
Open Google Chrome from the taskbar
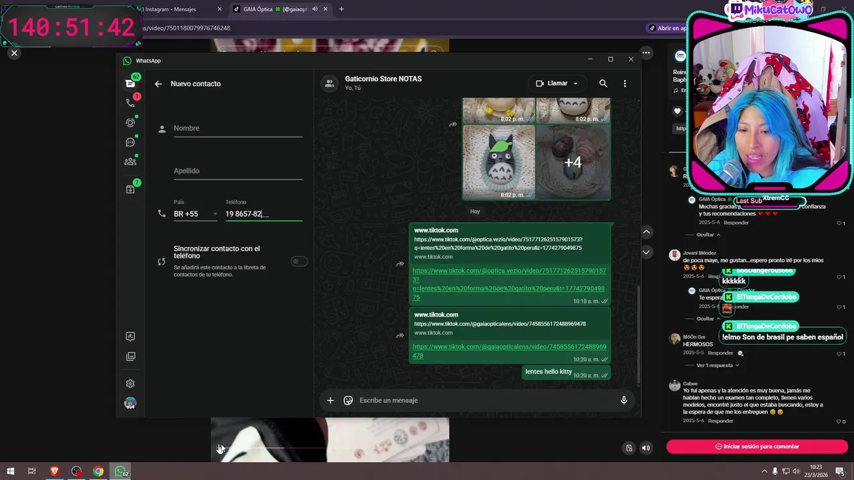click(x=98, y=471)
